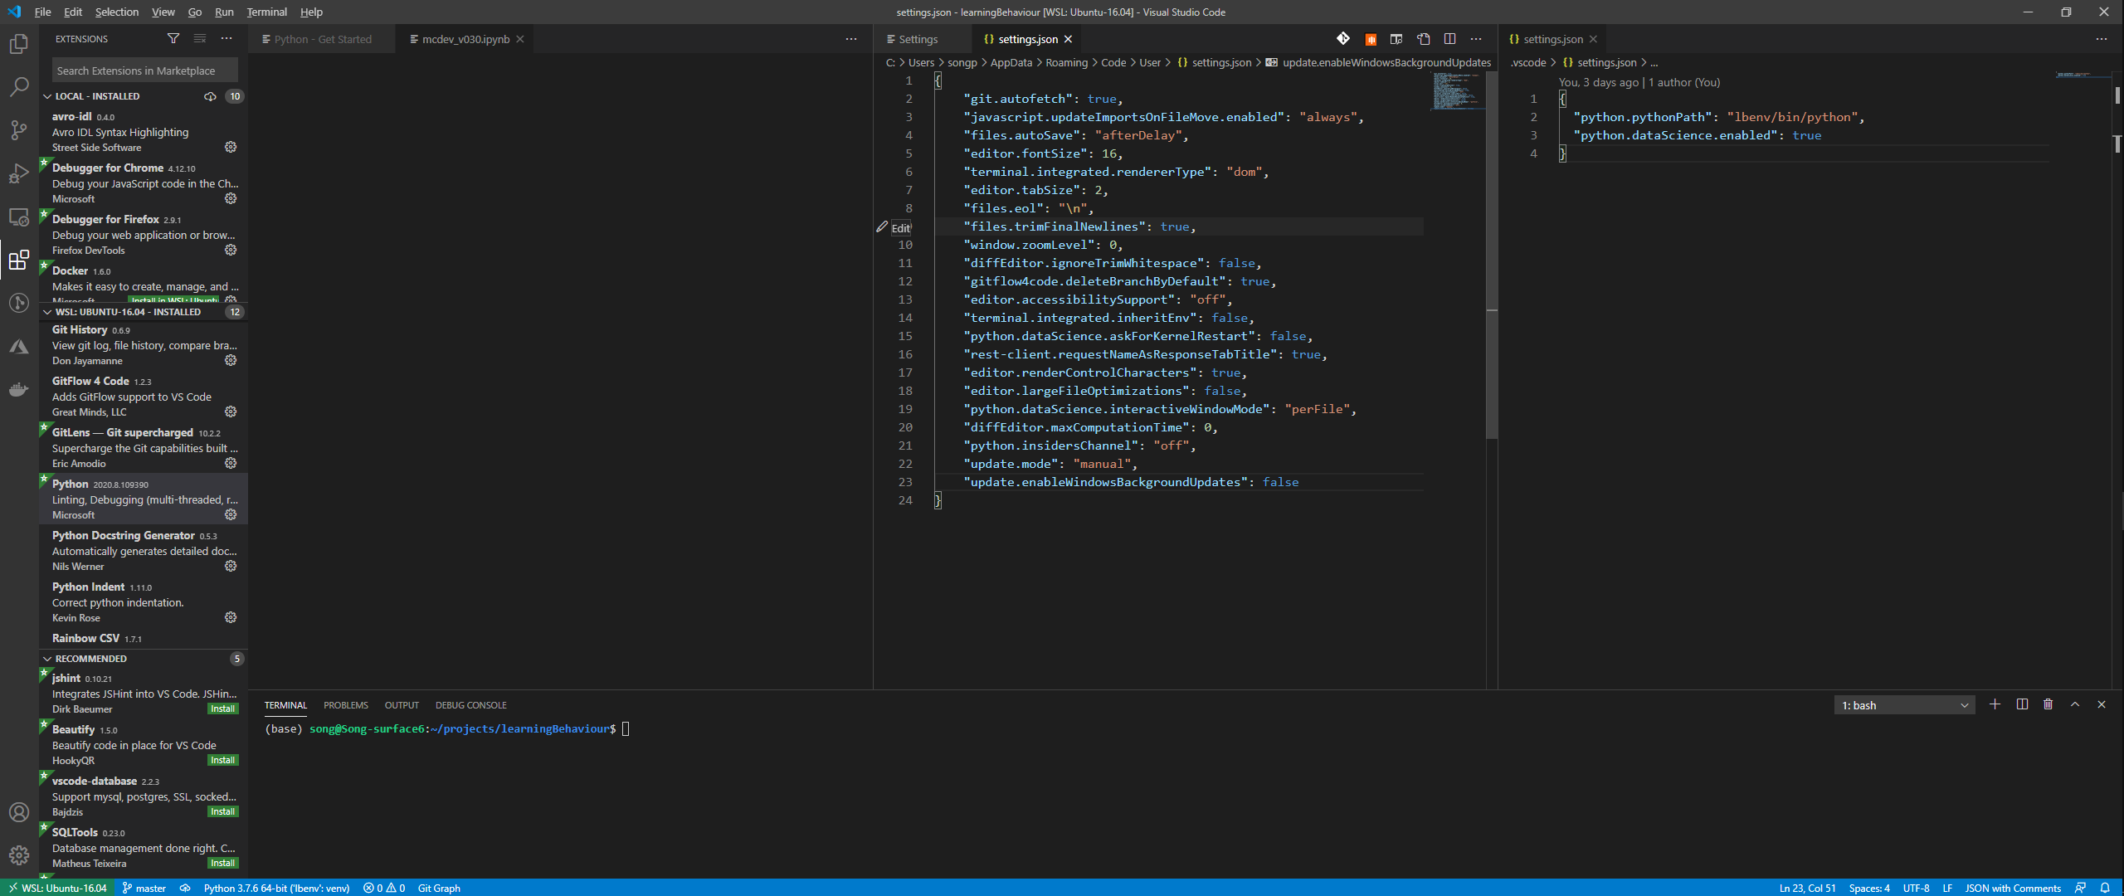Viewport: 2124px width, 896px height.
Task: Click the Manage gear icon at bottom left
Action: point(18,855)
